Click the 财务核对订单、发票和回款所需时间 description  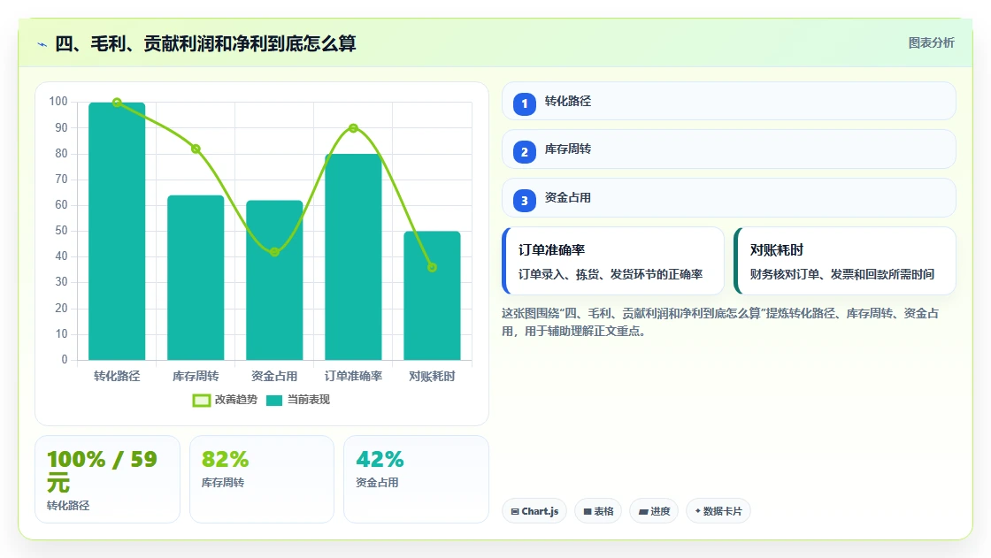pos(841,274)
